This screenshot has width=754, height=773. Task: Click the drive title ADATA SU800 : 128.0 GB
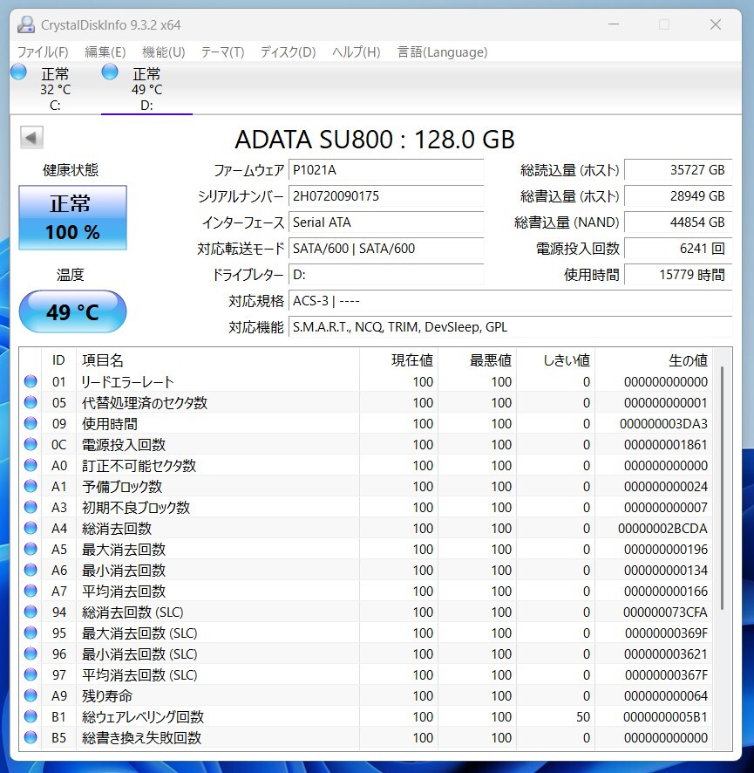375,140
